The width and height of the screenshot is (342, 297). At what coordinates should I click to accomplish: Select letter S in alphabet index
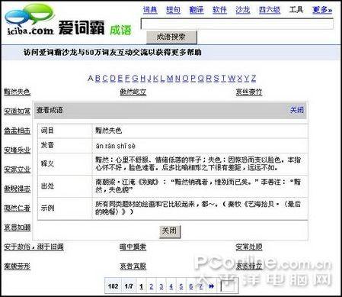(x=216, y=79)
